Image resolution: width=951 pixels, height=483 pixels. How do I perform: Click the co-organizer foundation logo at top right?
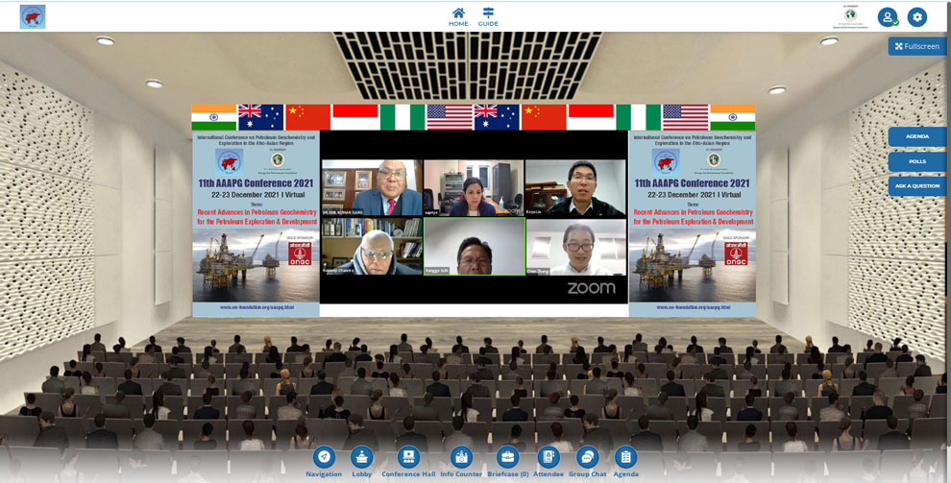(851, 17)
